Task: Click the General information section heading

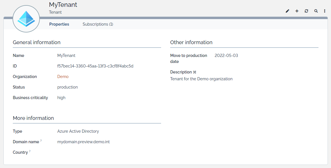Action: point(36,42)
